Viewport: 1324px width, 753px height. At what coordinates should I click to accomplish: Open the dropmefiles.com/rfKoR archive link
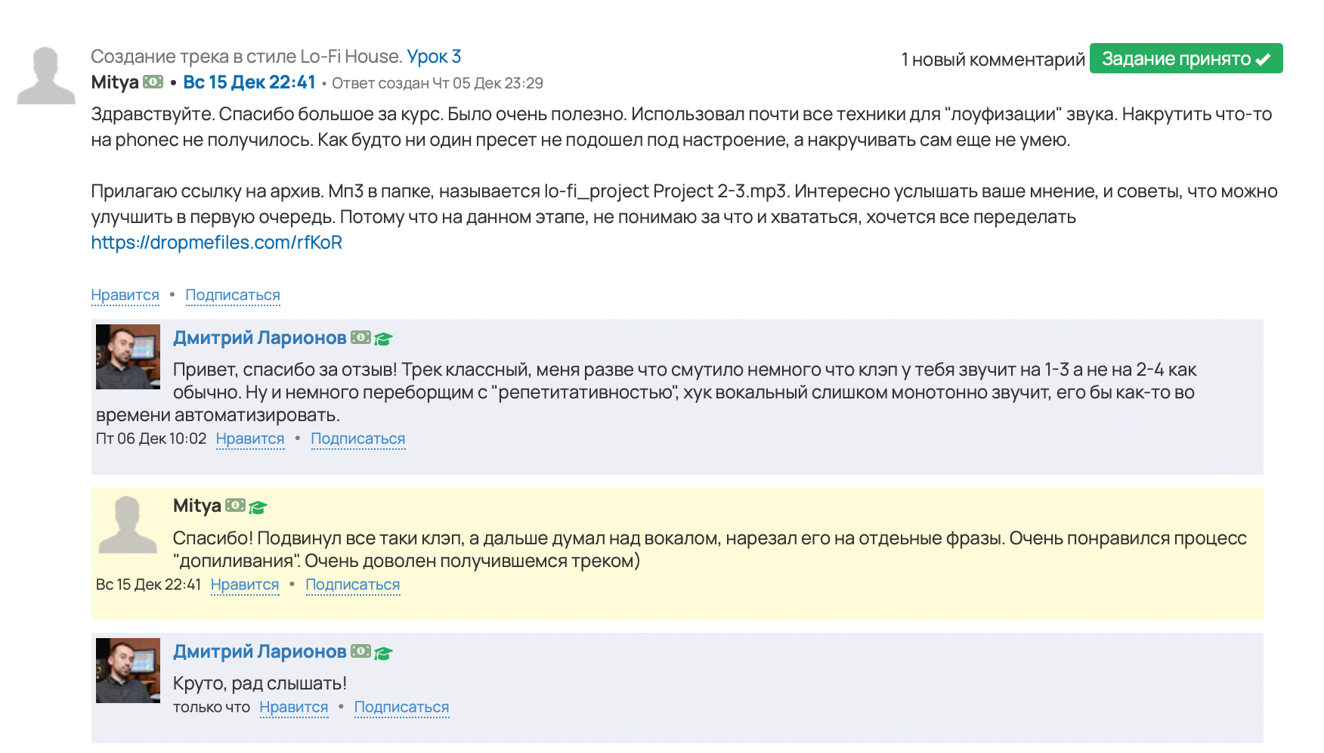(x=216, y=243)
